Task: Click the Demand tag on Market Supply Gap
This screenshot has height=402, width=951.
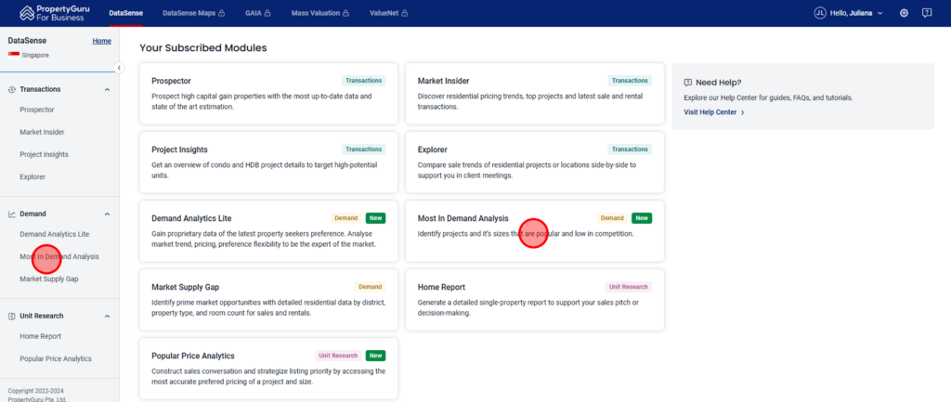Action: pyautogui.click(x=370, y=287)
